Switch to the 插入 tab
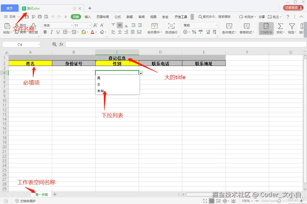The height and width of the screenshot is (204, 307). 88,17
